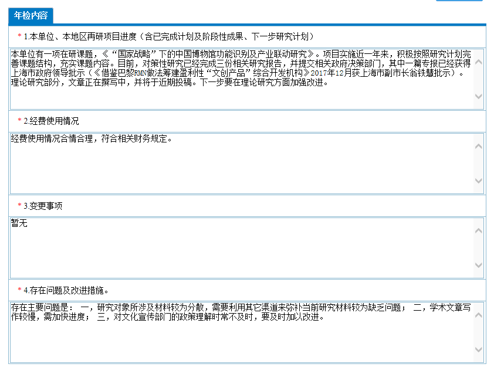494x374 pixels.
Task: Hit scroll-down arrow of 变更事项 text box
Action: (478, 266)
